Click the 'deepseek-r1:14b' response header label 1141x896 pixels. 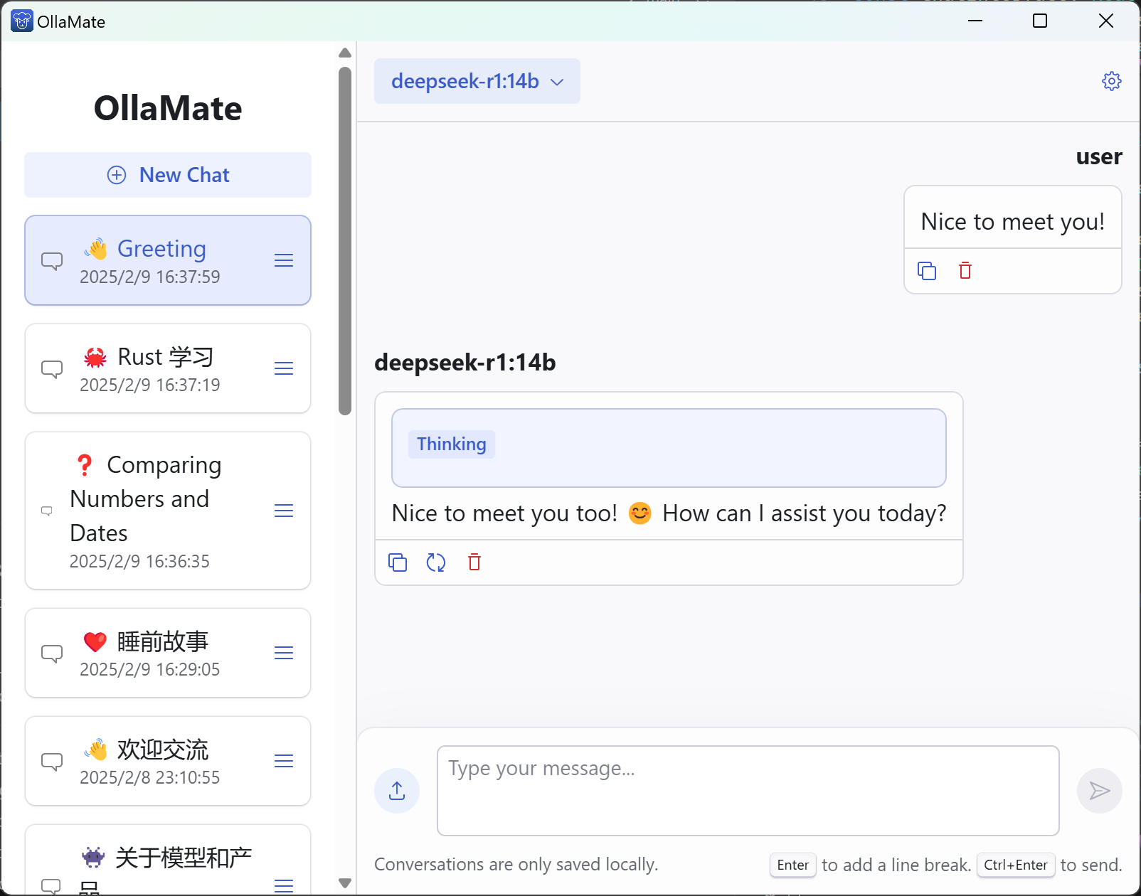click(465, 363)
